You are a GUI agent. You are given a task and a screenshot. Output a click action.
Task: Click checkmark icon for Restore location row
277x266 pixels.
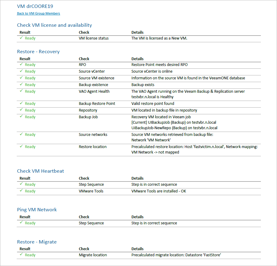tap(21, 147)
